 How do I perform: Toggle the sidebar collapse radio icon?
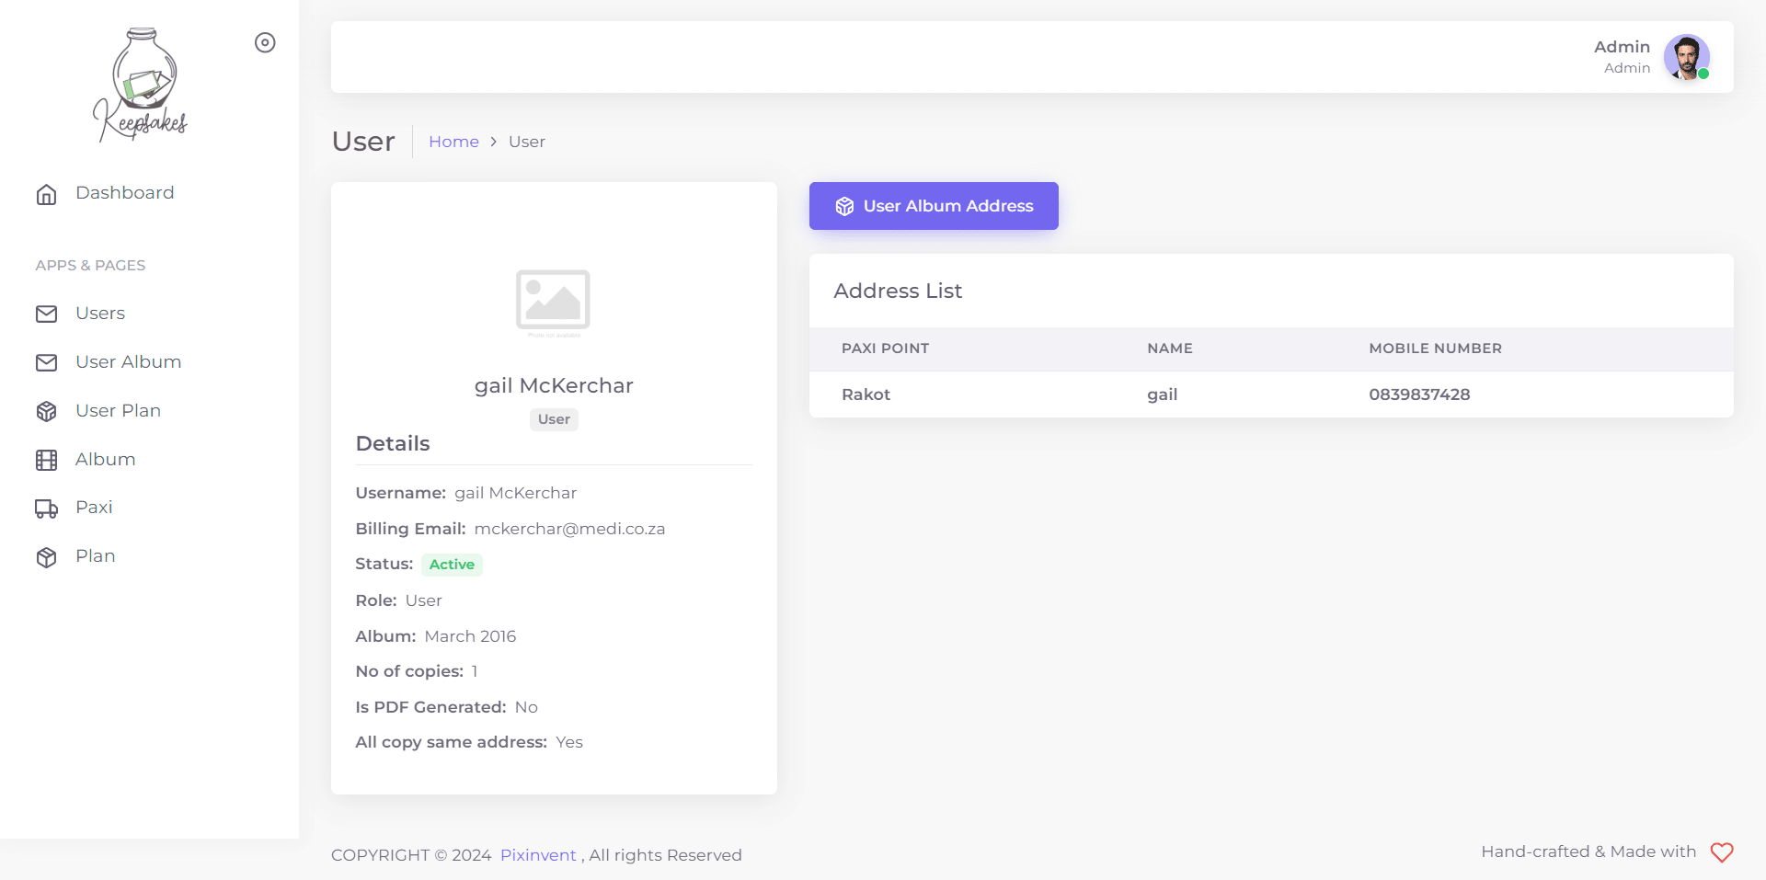[x=265, y=42]
